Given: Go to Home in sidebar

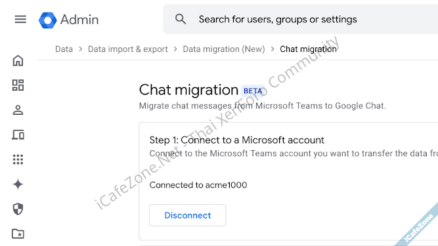Looking at the screenshot, I should coord(18,60).
